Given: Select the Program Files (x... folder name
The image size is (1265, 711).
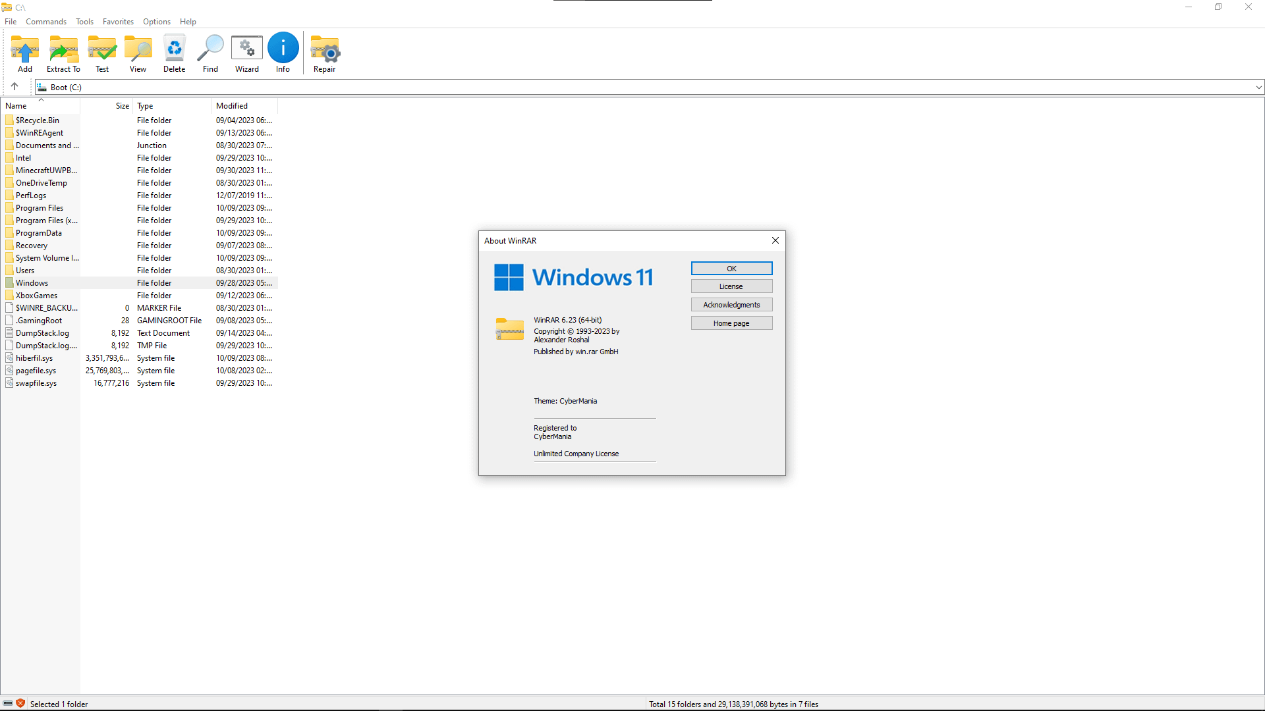Looking at the screenshot, I should tap(47, 220).
